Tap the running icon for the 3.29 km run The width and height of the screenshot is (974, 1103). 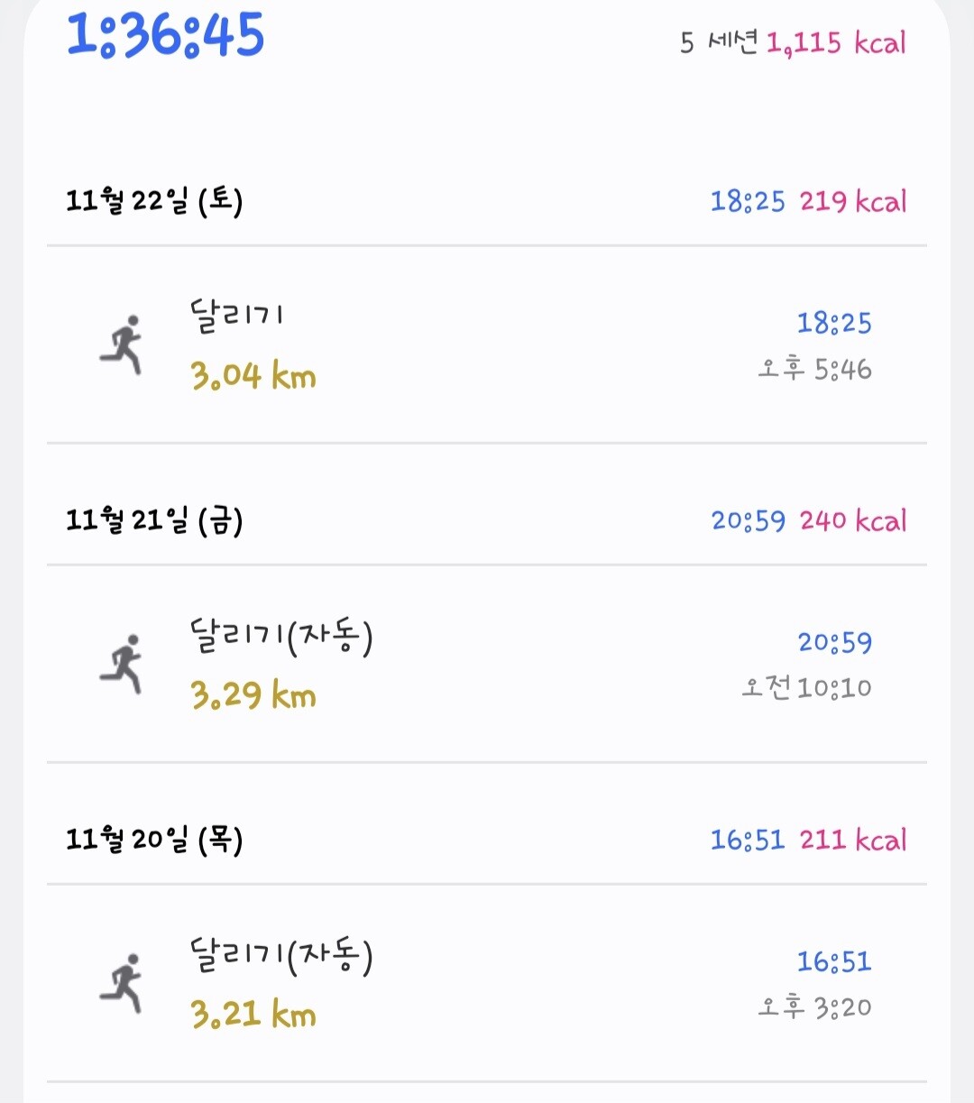(121, 664)
